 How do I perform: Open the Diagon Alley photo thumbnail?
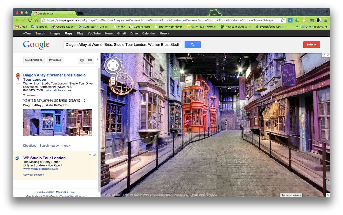[x=58, y=123]
